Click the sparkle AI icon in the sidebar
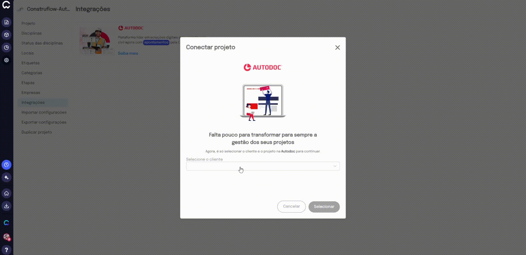The image size is (526, 255). point(7,177)
